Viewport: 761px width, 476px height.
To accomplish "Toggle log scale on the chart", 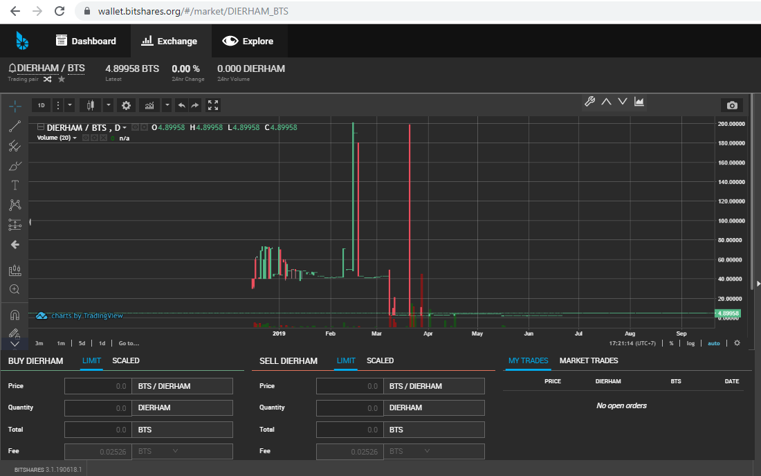I will [692, 343].
